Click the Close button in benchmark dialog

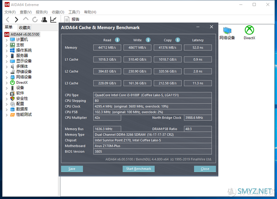(x=205, y=169)
